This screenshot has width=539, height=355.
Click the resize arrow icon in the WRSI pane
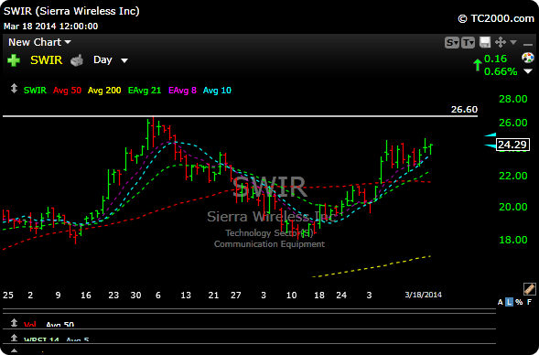[x=14, y=338]
